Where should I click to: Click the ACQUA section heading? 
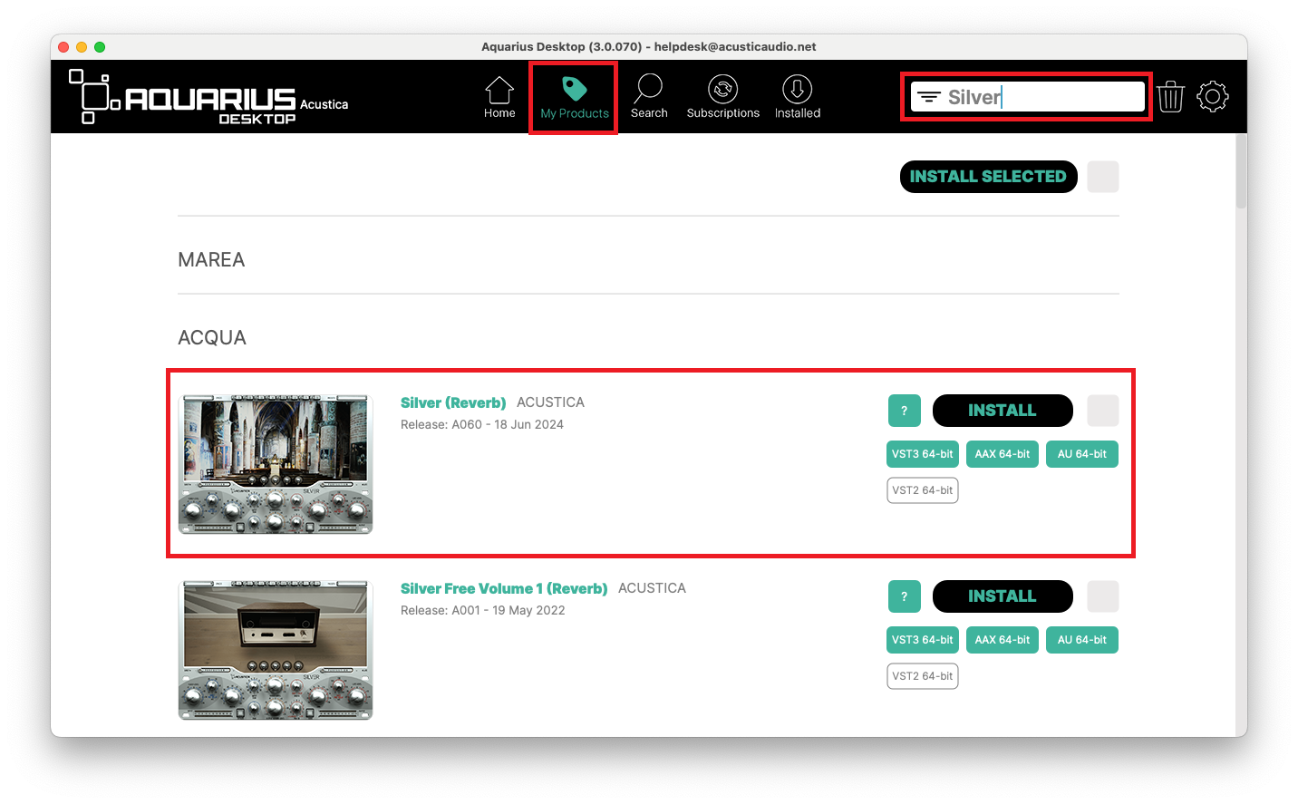(x=212, y=338)
